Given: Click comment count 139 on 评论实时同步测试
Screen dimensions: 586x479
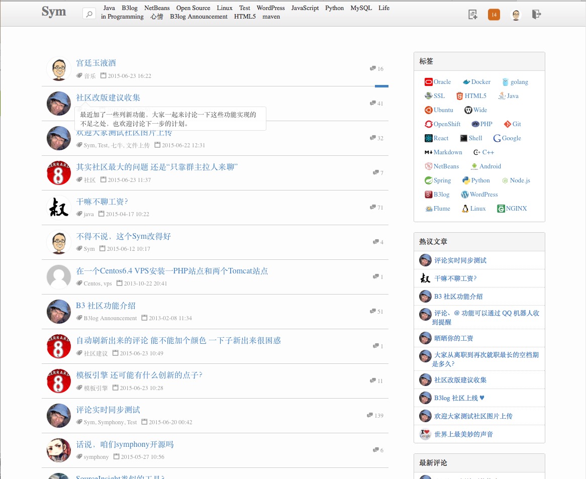Looking at the screenshot, I should click(x=375, y=416).
